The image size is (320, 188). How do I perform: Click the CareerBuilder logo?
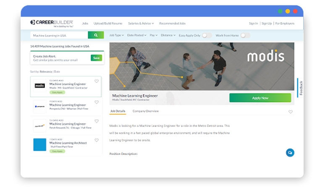pos(52,23)
